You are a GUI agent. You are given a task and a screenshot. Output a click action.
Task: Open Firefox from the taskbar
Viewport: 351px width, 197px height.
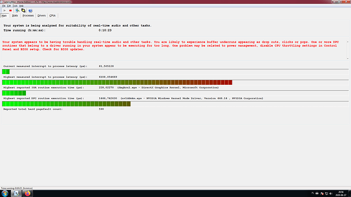[27, 193]
